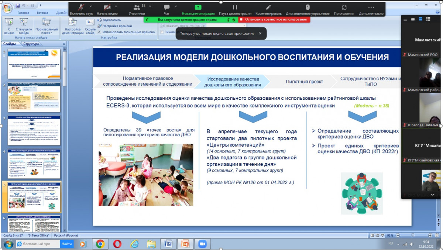Start slideshow from beginning (С начала)
Viewport: 443px width, 250px height.
point(9,25)
